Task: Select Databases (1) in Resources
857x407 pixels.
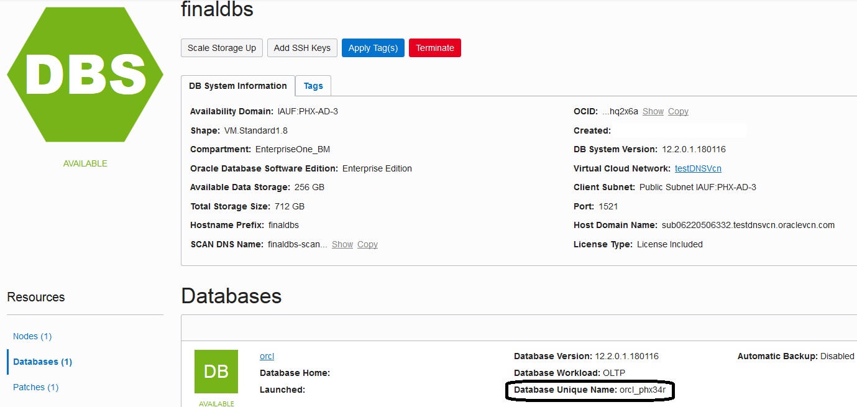Action: 42,362
